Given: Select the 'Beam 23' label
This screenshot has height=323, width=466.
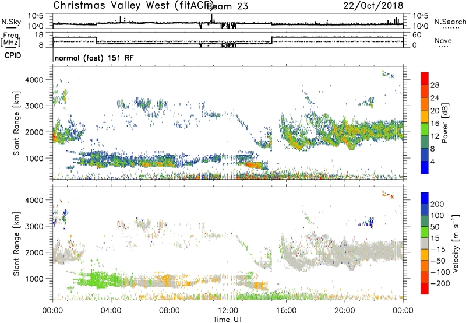Looking at the screenshot, I should point(227,6).
